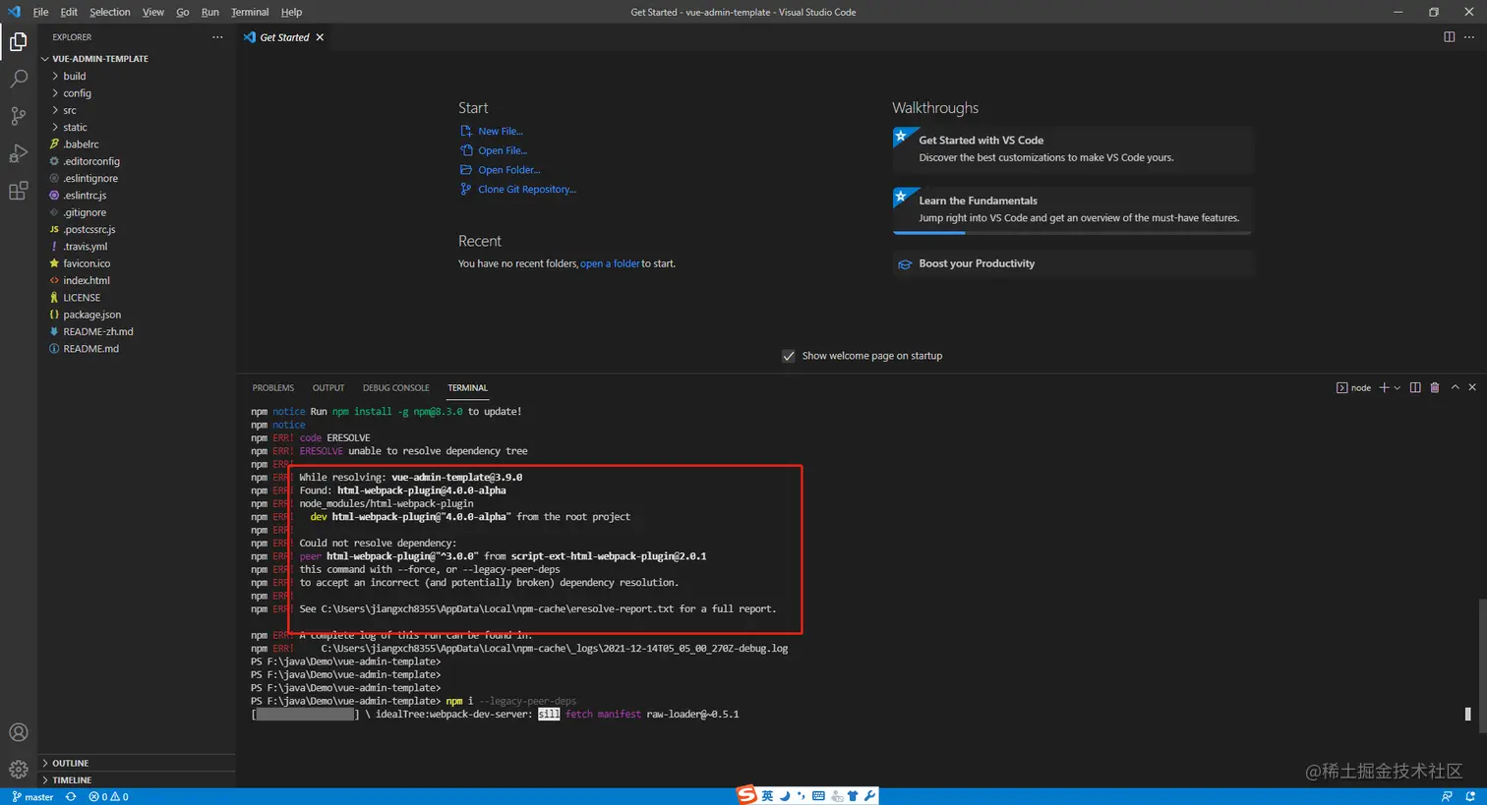1487x805 pixels.
Task: Open the Edit menu
Action: [69, 12]
